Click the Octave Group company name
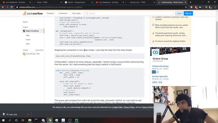218x123 pixels. 160,59
